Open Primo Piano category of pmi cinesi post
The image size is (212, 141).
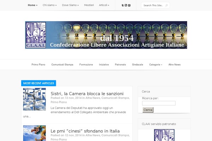point(59,139)
